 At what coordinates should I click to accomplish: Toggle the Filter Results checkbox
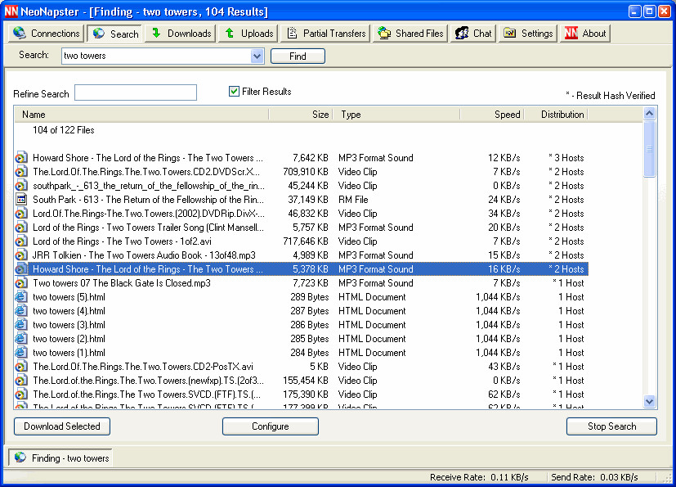coord(234,91)
